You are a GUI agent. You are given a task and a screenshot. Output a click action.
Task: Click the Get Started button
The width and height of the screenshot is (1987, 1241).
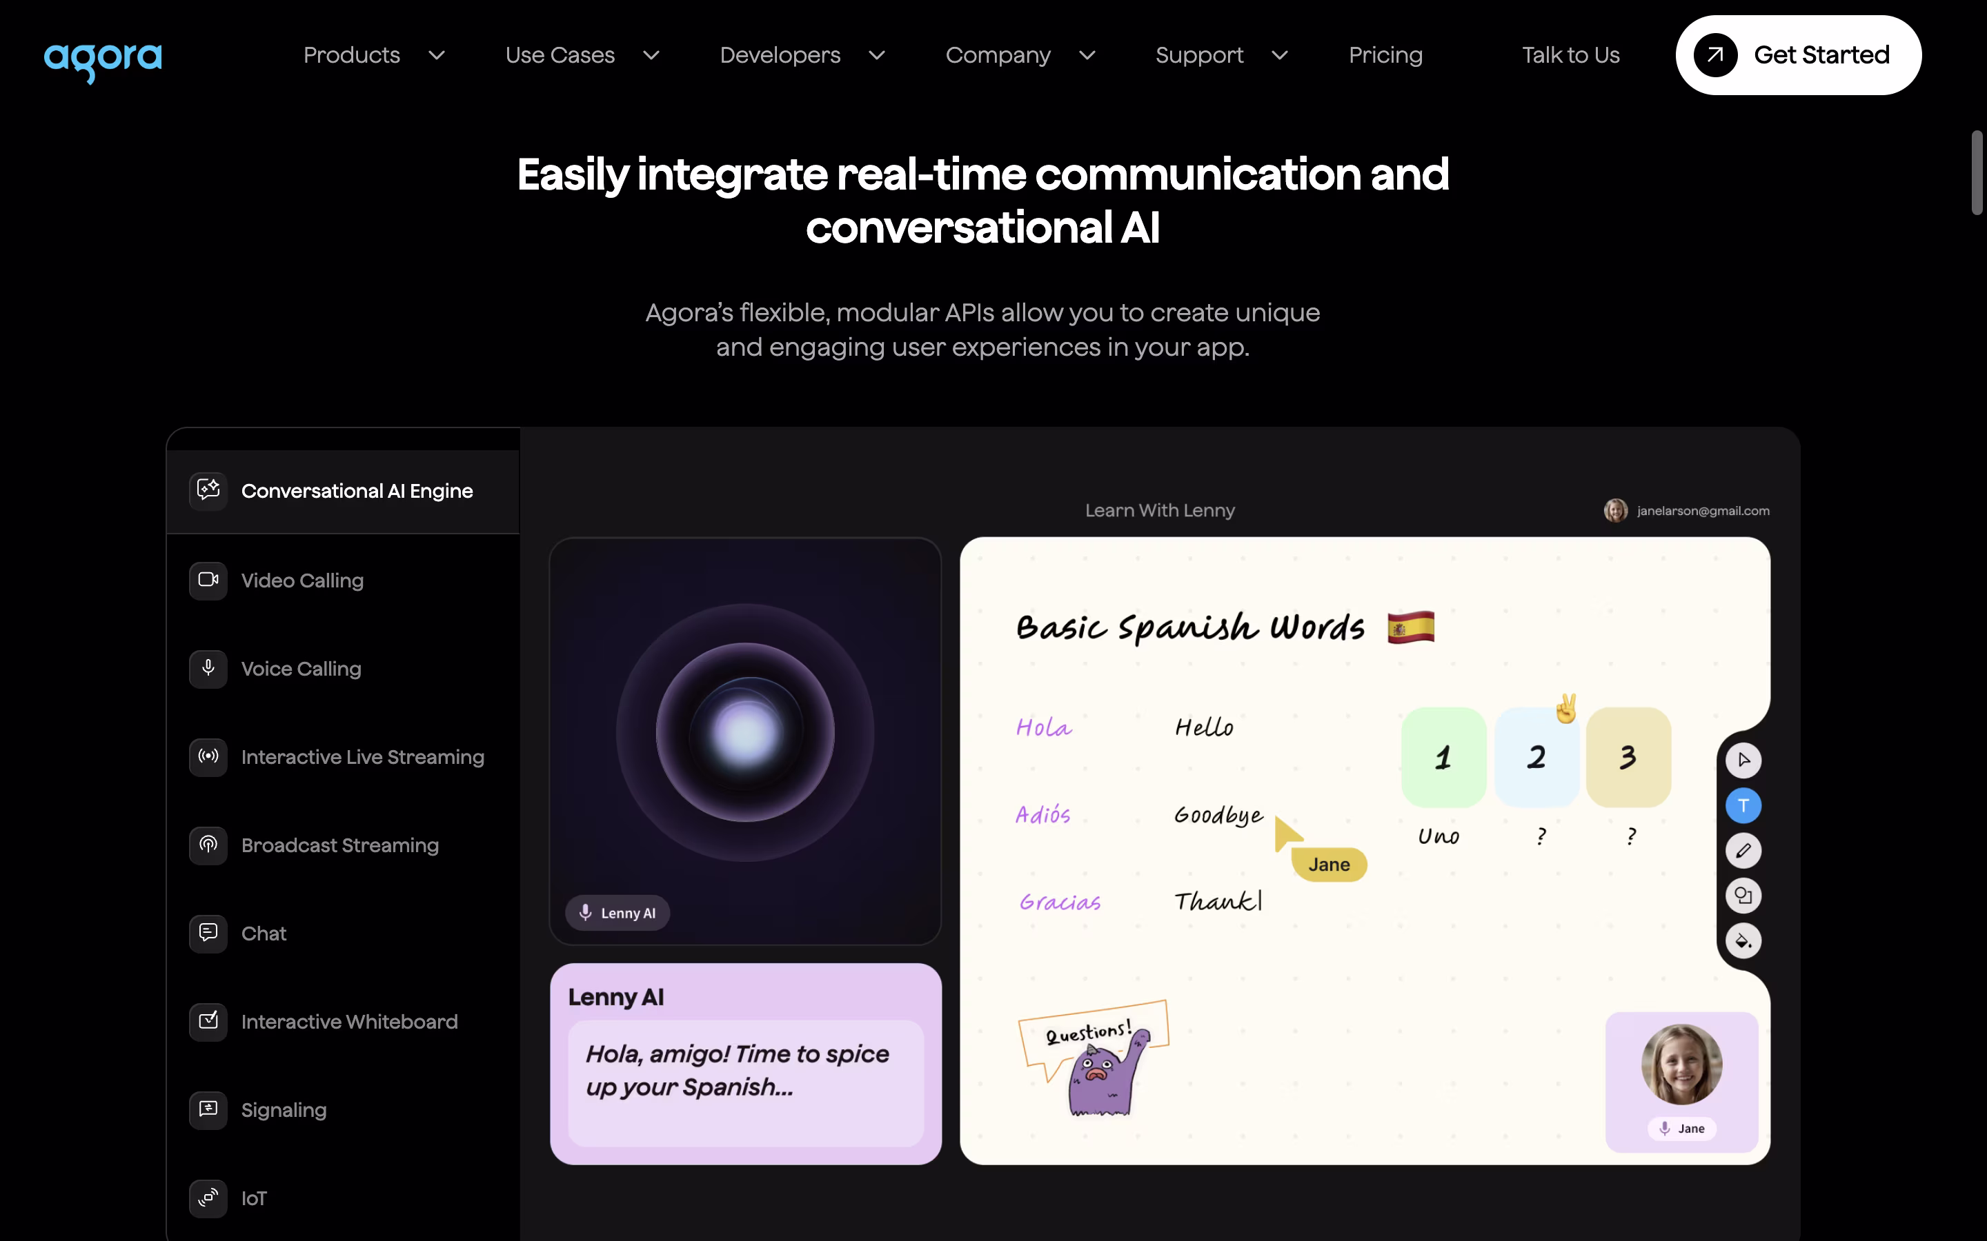pos(1797,55)
